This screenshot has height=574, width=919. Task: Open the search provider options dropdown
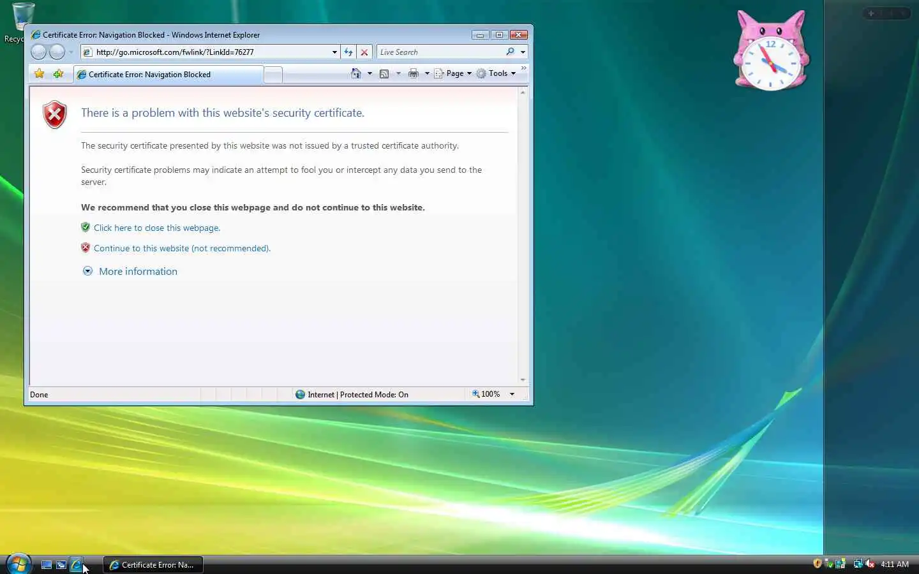tap(523, 52)
